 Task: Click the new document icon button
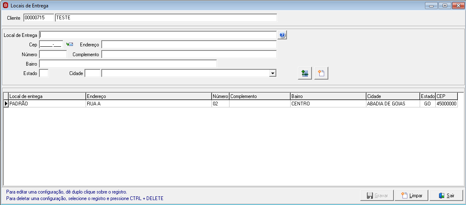pyautogui.click(x=321, y=73)
